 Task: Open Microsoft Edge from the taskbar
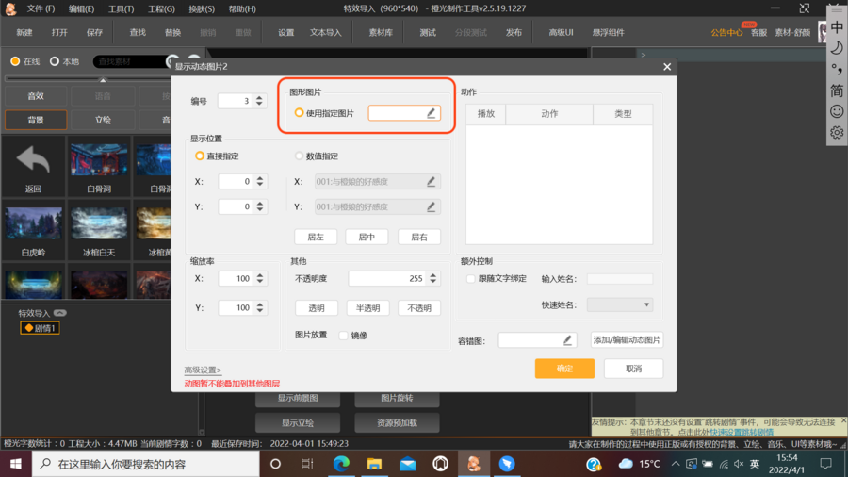(x=341, y=464)
